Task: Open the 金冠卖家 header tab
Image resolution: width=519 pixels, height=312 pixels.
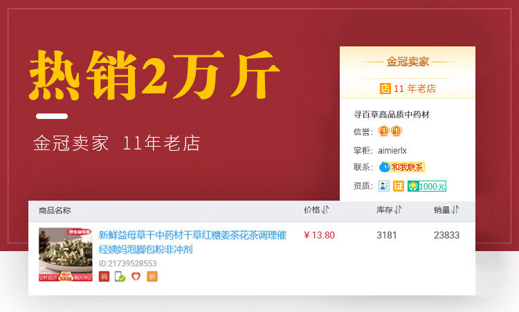Action: [408, 62]
